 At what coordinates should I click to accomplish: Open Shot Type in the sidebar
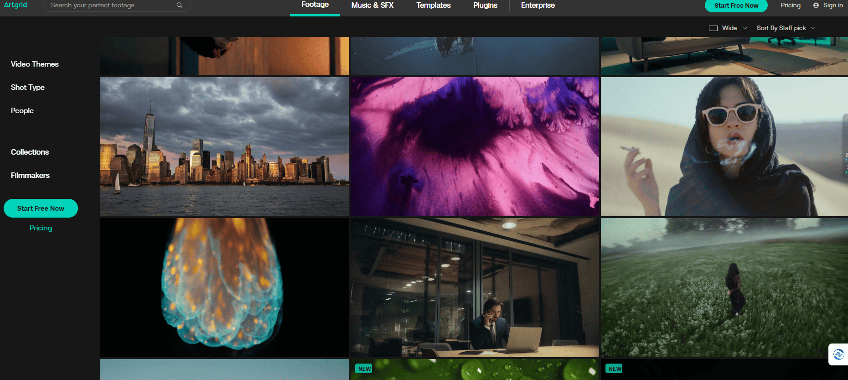(x=28, y=88)
